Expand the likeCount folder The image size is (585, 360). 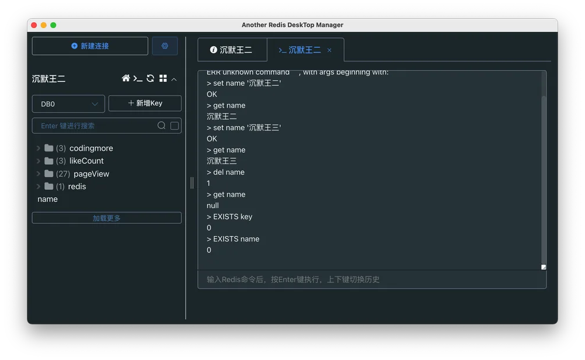38,161
